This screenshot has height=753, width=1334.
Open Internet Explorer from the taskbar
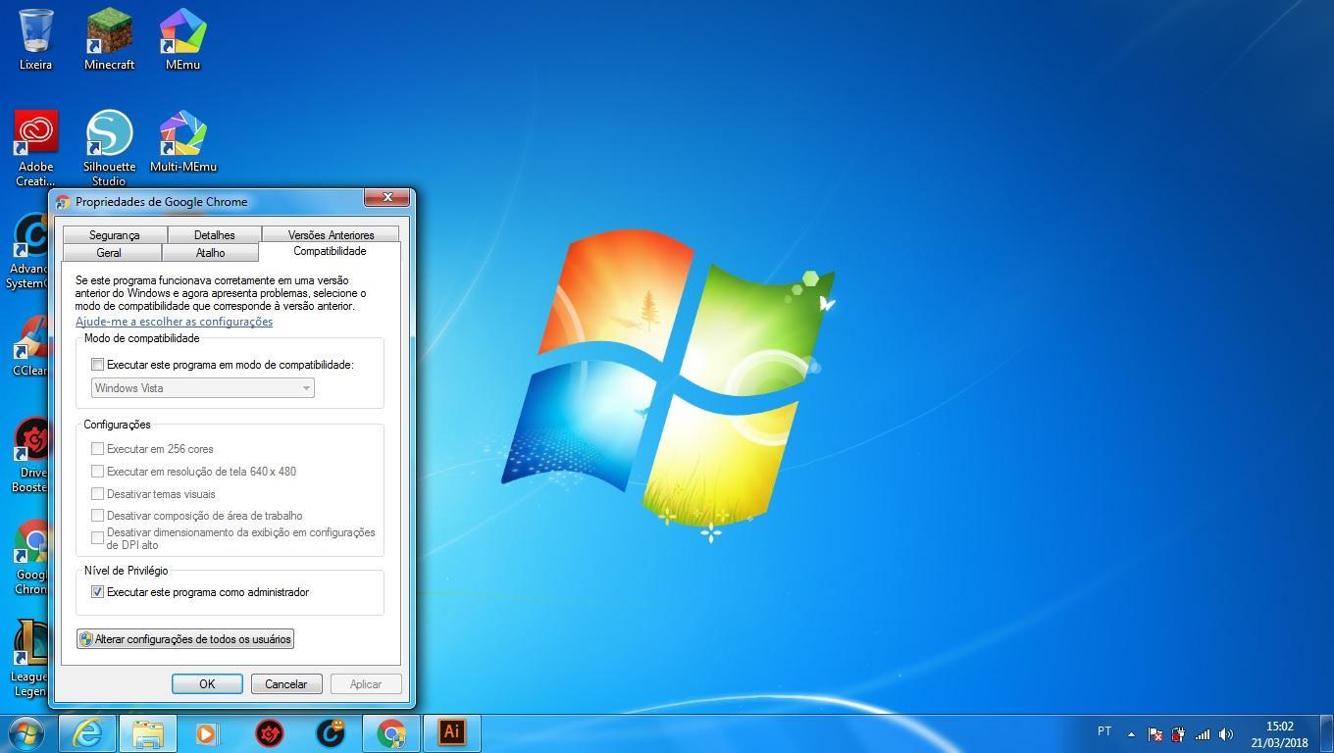click(x=87, y=732)
